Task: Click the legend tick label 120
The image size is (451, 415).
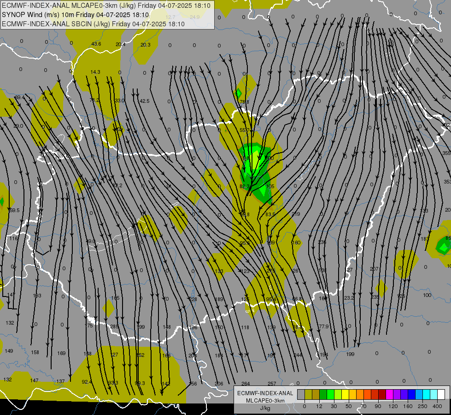Action: 393,406
